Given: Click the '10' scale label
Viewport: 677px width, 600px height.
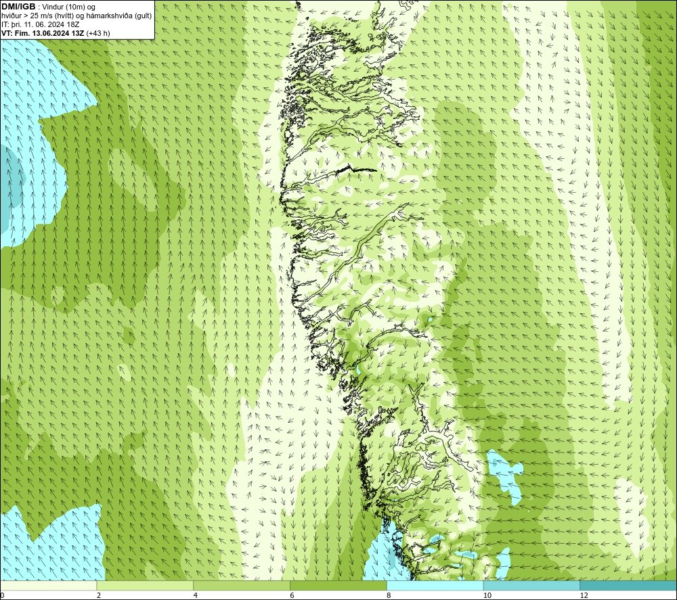Looking at the screenshot, I should [487, 595].
